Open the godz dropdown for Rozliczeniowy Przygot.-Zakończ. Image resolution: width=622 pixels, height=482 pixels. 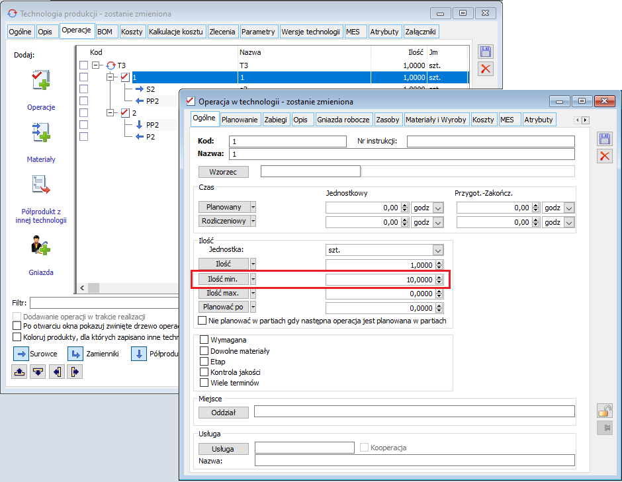(569, 222)
